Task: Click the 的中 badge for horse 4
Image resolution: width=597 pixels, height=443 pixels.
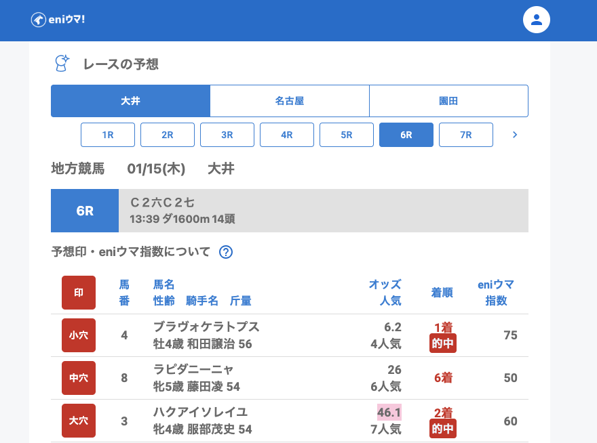Action: point(443,344)
